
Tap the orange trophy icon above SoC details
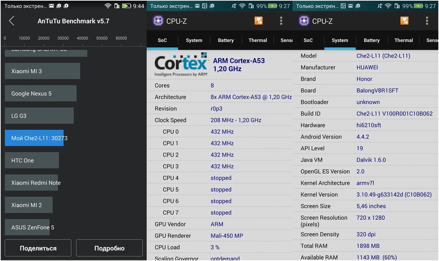tap(258, 21)
